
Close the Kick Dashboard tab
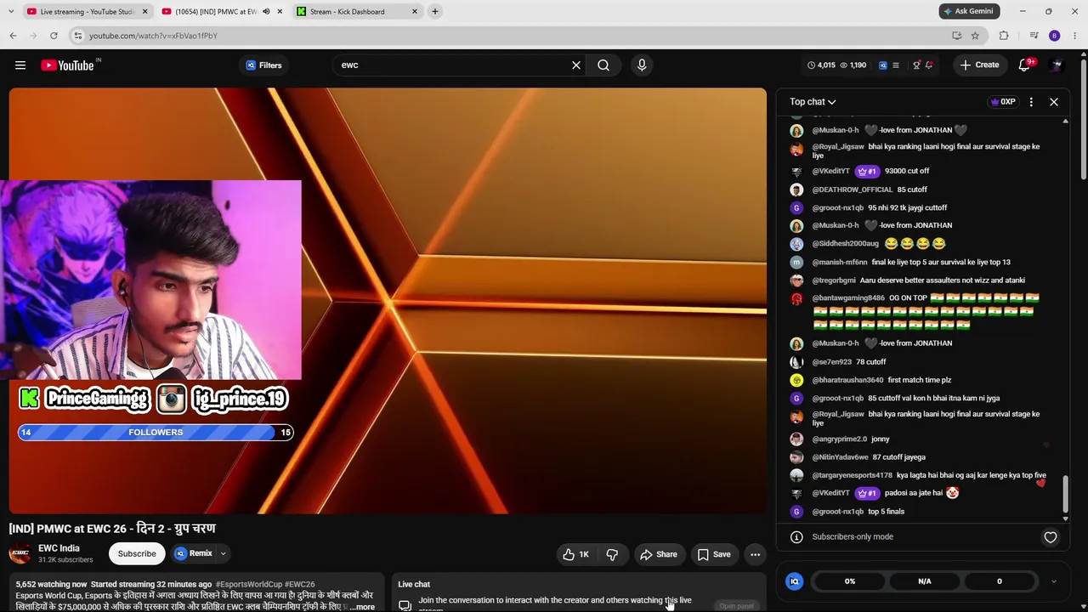click(415, 12)
